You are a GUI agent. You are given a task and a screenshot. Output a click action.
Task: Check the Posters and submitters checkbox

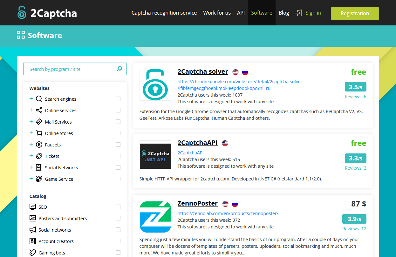(x=118, y=218)
